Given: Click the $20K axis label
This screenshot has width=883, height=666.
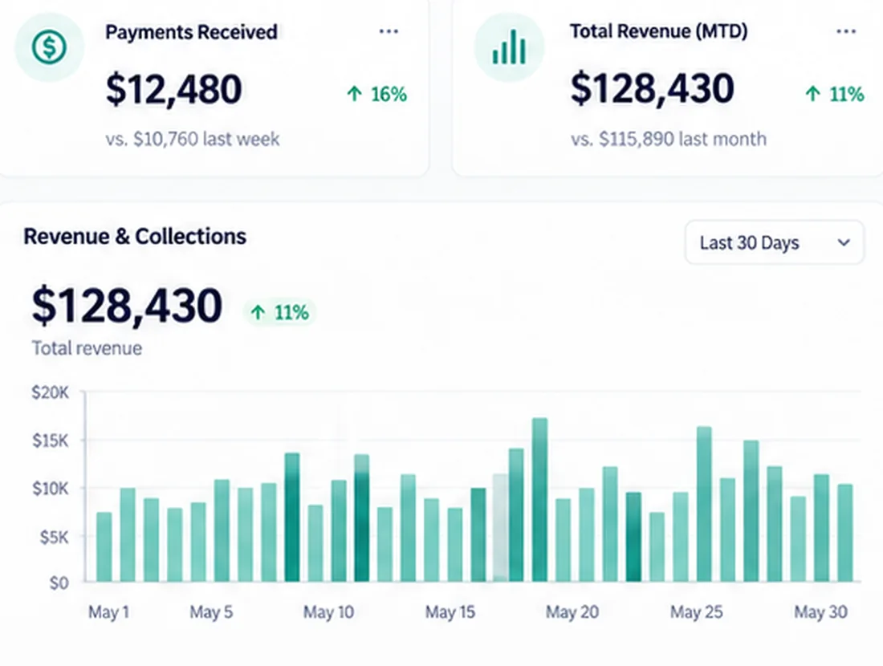Looking at the screenshot, I should [50, 392].
